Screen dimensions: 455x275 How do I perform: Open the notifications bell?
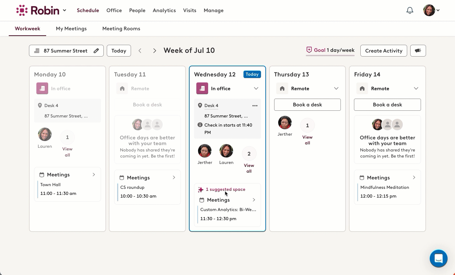[410, 10]
